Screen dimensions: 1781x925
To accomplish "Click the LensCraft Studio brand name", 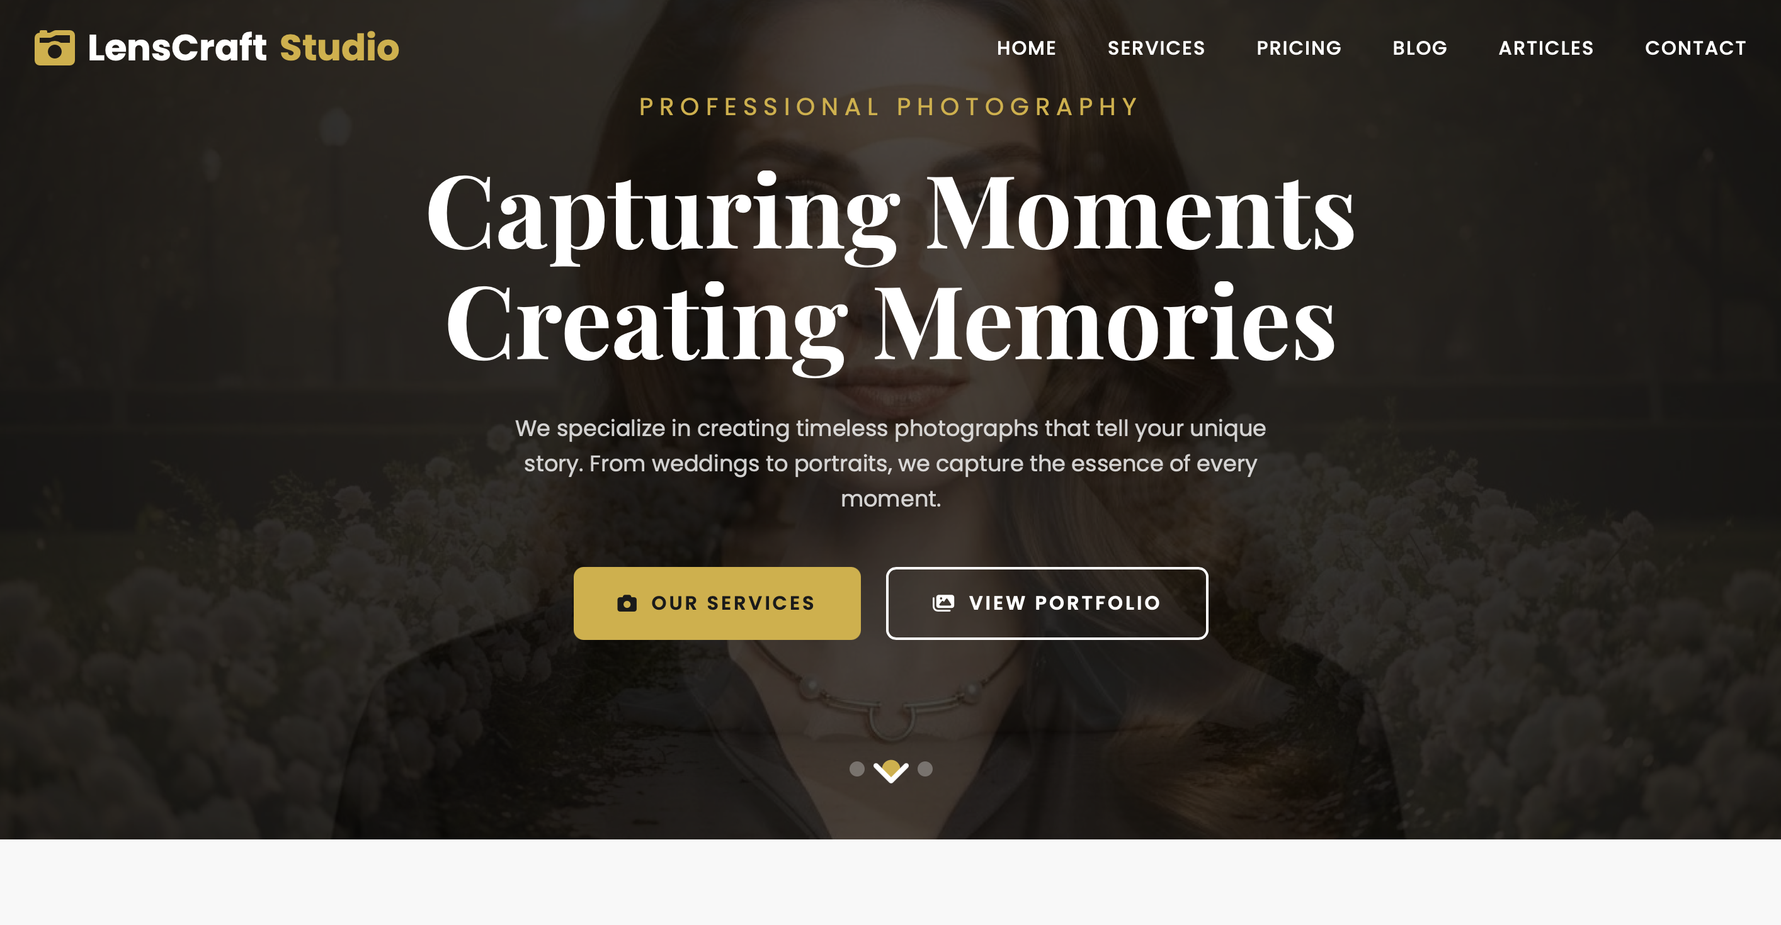I will tap(243, 48).
